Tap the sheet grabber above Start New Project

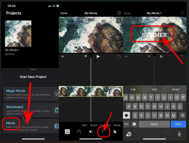click(x=33, y=69)
